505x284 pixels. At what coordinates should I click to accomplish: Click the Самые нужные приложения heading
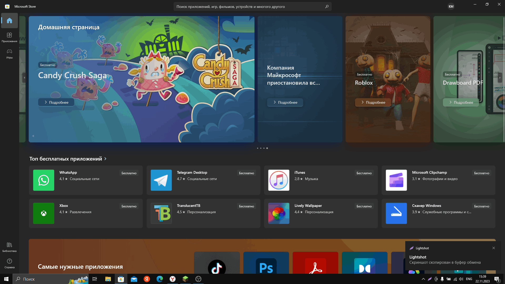tap(80, 267)
